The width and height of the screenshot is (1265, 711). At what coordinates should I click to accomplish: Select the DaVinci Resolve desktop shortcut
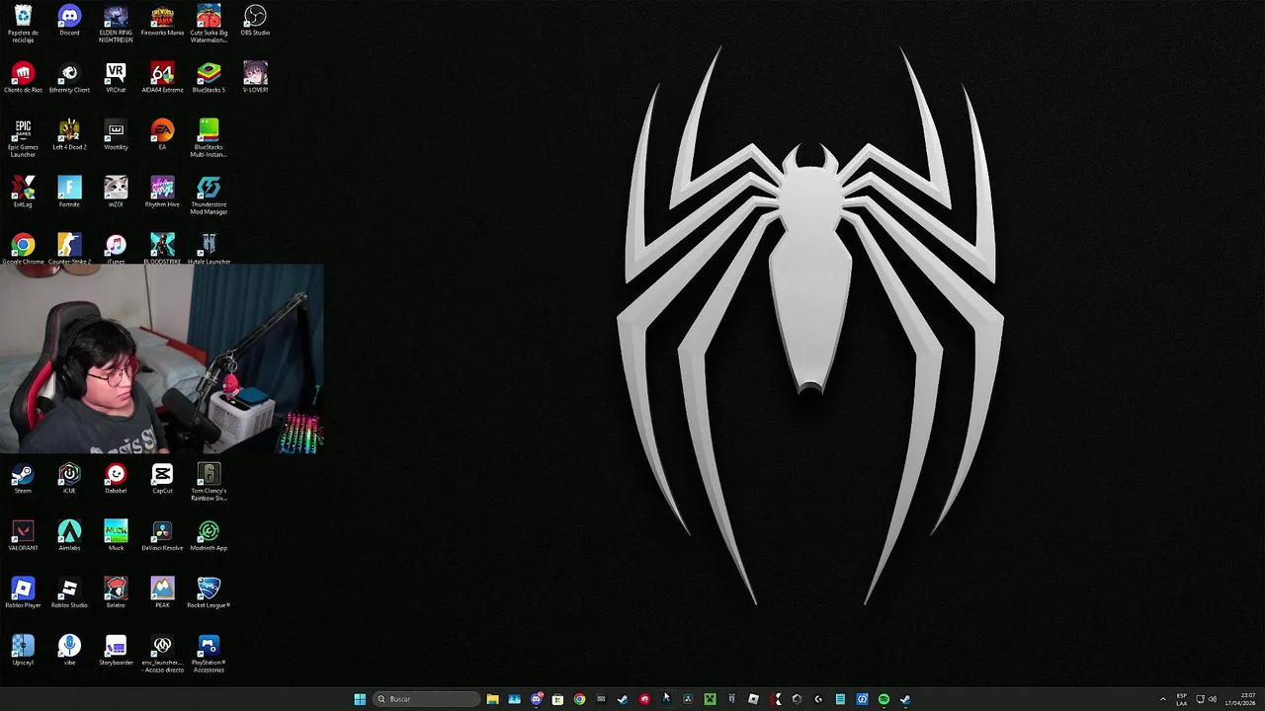[x=162, y=536]
